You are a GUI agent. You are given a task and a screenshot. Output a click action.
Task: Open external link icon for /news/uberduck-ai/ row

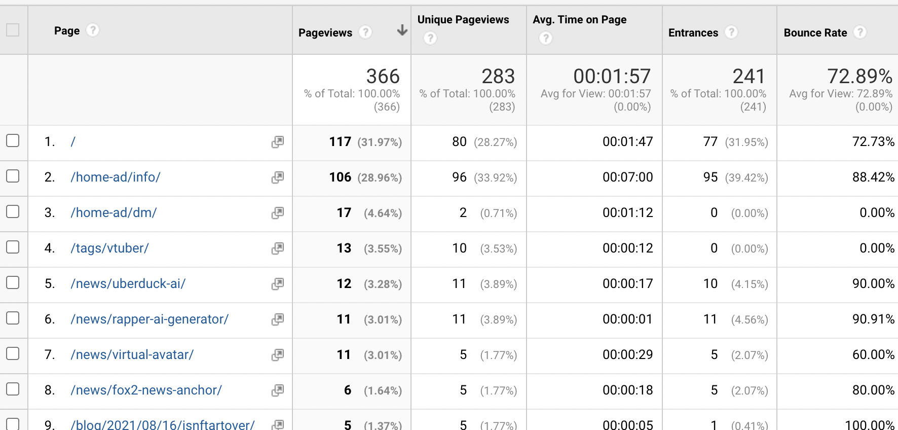277,284
